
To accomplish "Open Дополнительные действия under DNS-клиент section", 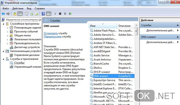I will click(x=160, y=42).
